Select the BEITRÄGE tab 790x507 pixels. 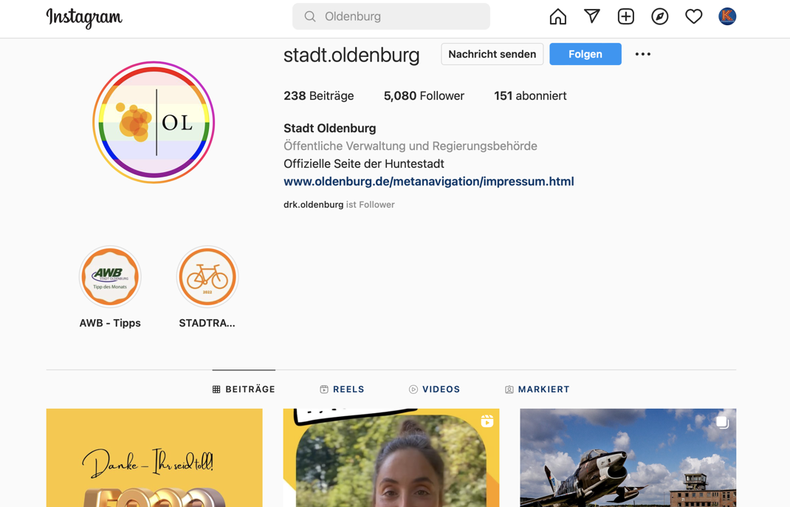(244, 389)
